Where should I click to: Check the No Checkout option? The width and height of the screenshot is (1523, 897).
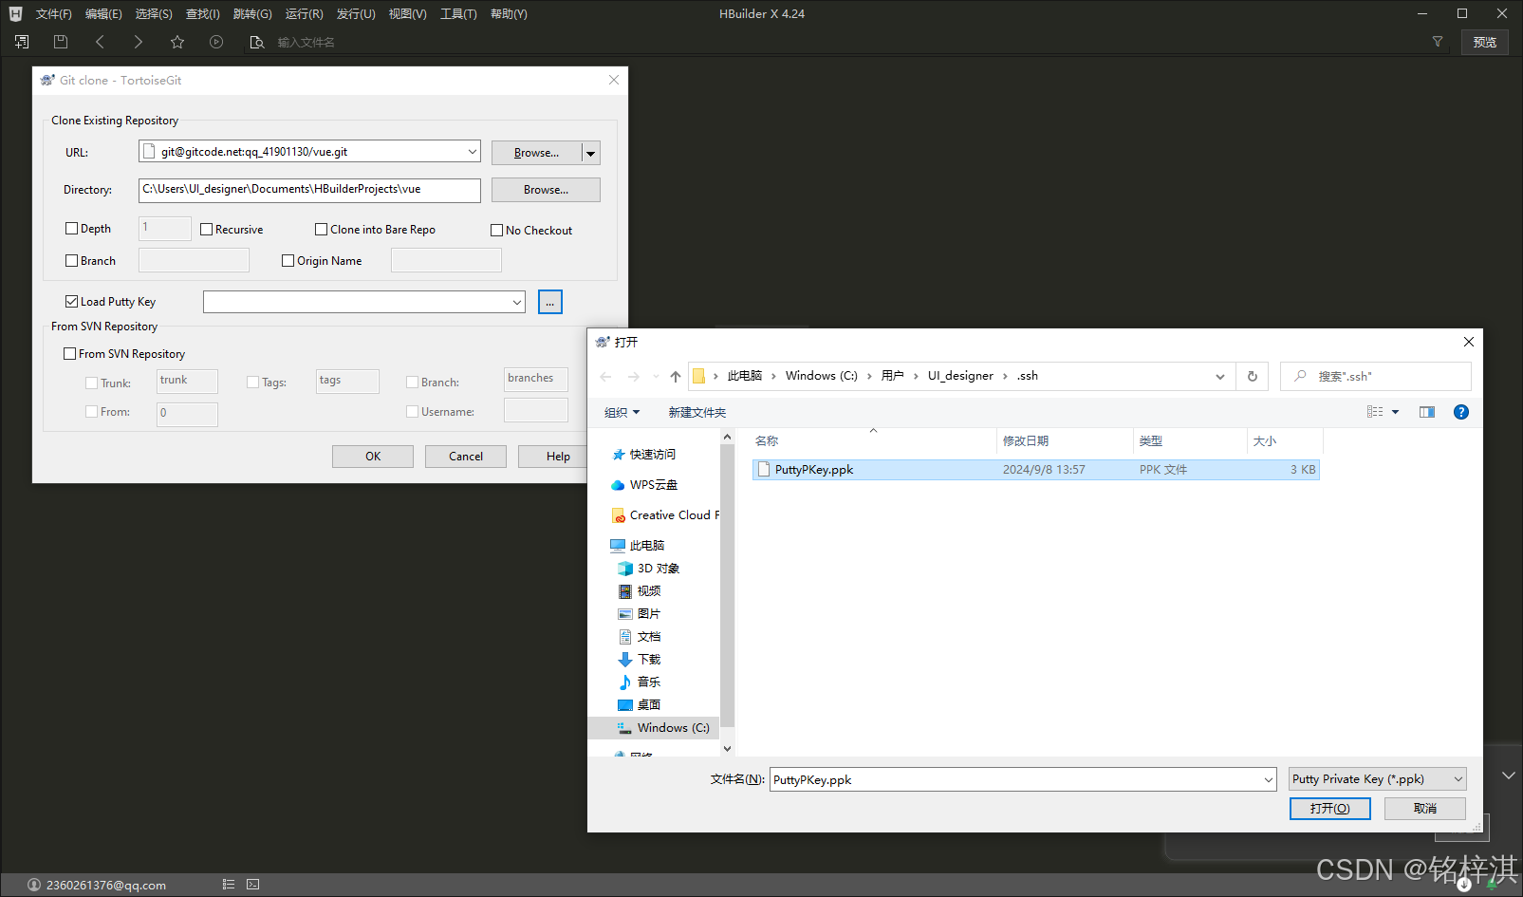click(496, 231)
